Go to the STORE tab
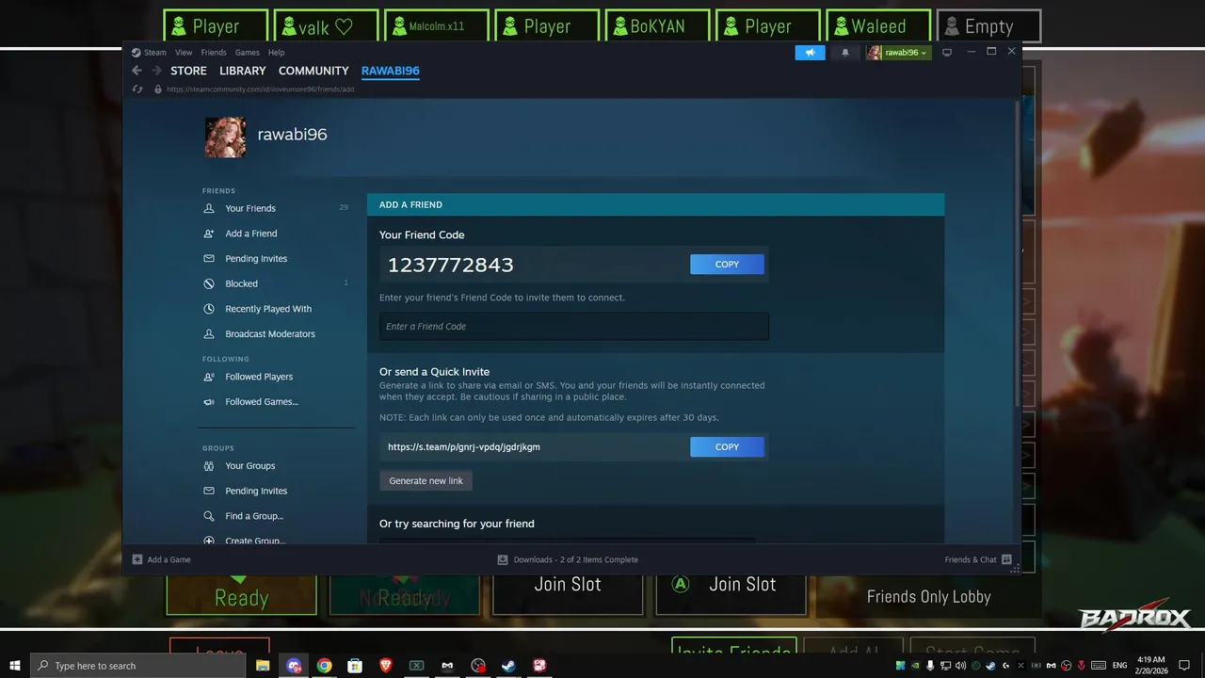This screenshot has width=1205, height=678. (188, 71)
